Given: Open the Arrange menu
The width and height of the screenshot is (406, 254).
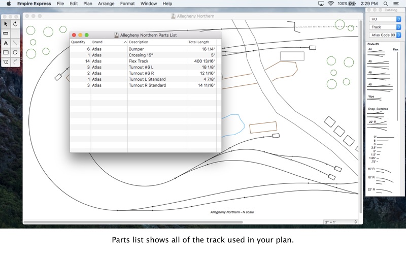Looking at the screenshot, I should (106, 4).
